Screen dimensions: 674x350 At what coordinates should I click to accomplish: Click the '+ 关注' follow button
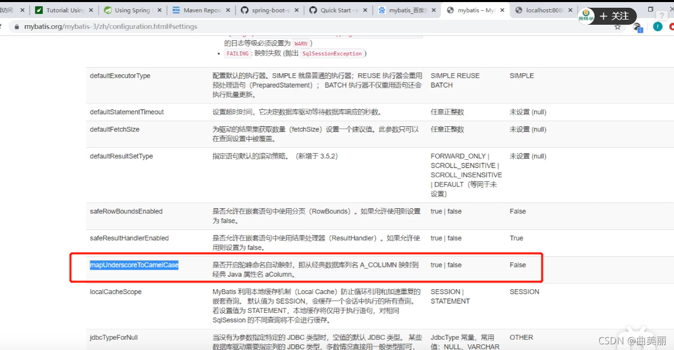click(x=614, y=16)
